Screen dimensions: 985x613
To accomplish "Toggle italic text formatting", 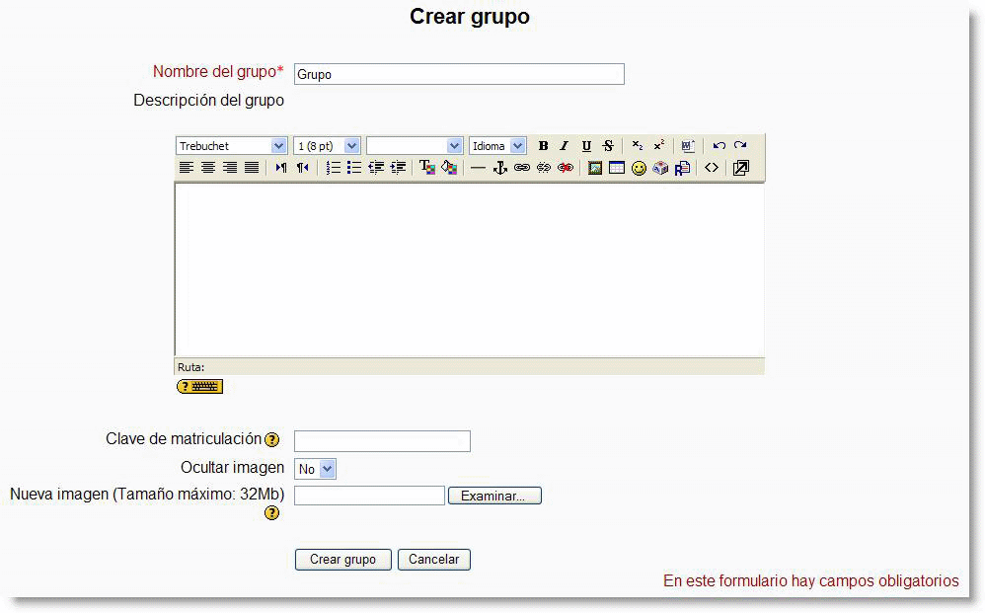I will [564, 145].
